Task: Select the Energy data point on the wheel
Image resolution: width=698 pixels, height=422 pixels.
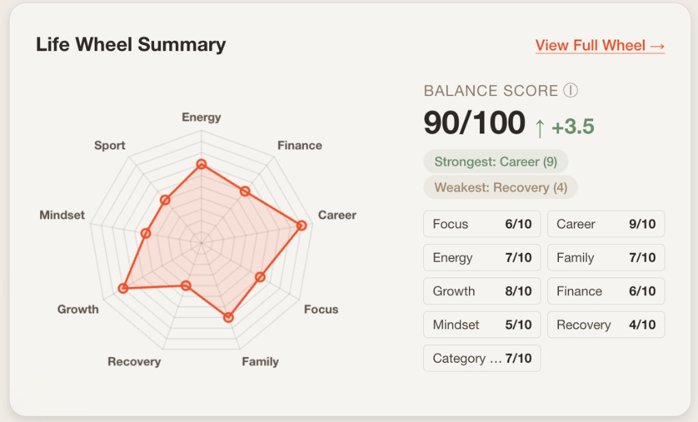Action: 202,164
